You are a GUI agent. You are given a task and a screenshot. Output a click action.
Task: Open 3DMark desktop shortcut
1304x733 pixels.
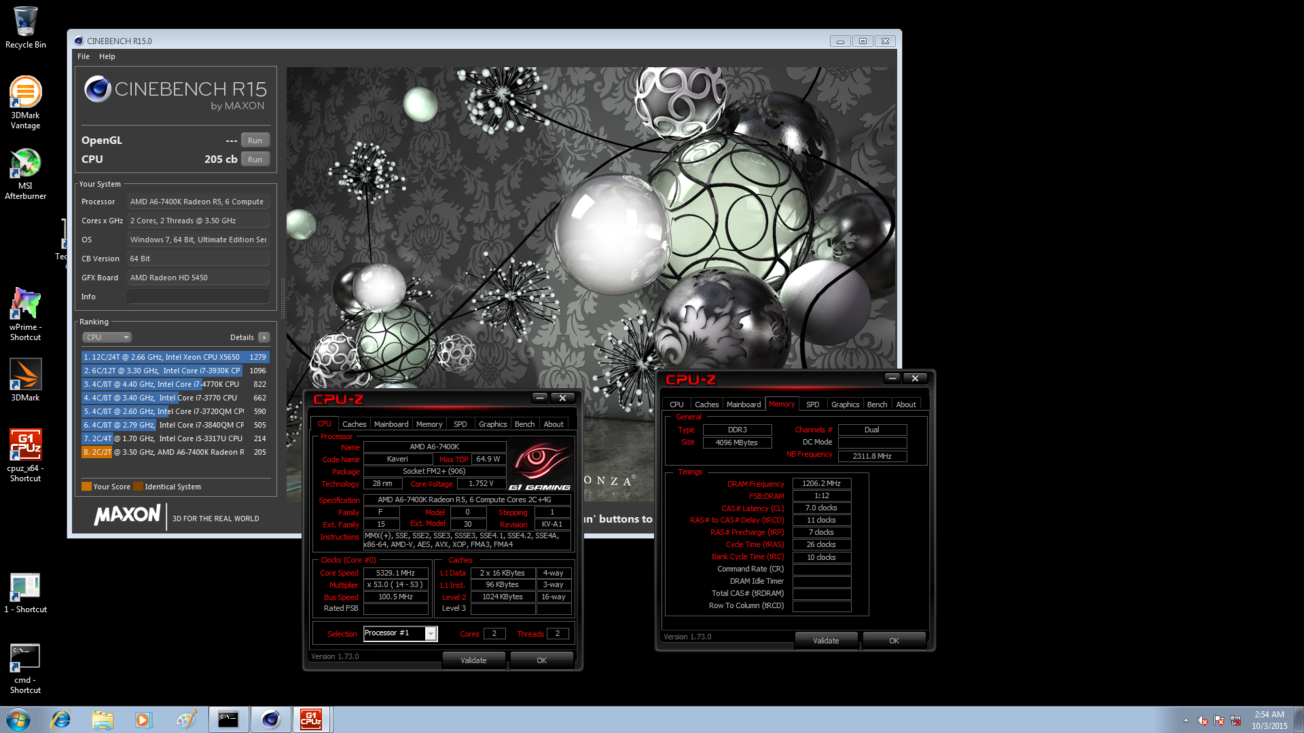(26, 380)
